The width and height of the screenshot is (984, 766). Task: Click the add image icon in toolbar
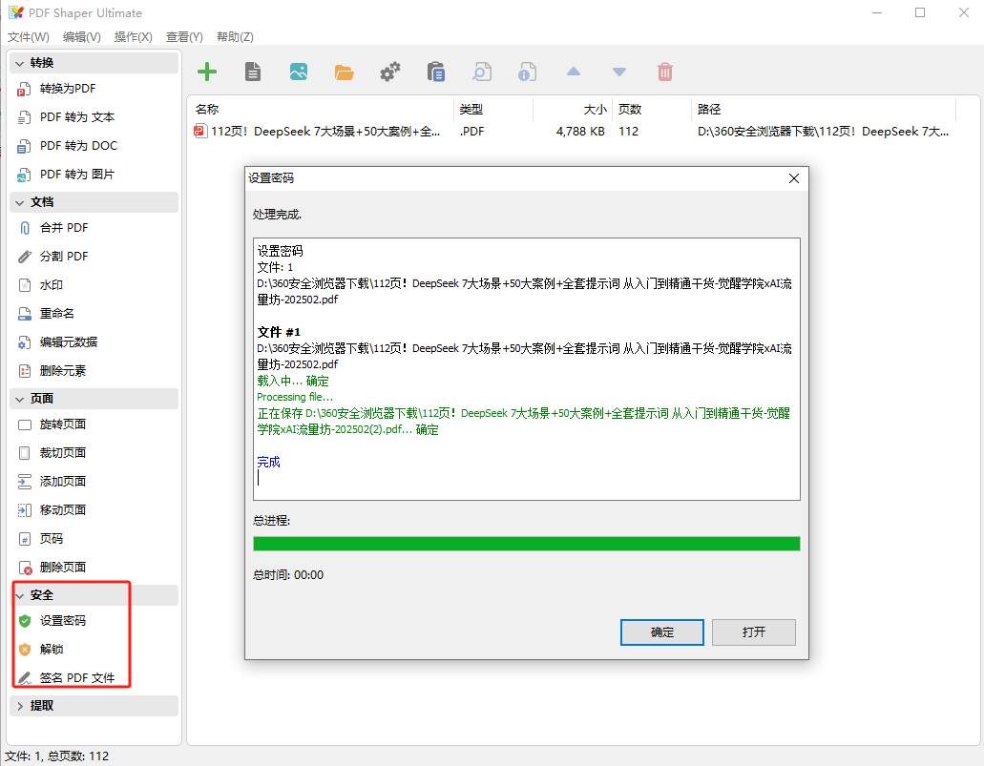pyautogui.click(x=299, y=72)
